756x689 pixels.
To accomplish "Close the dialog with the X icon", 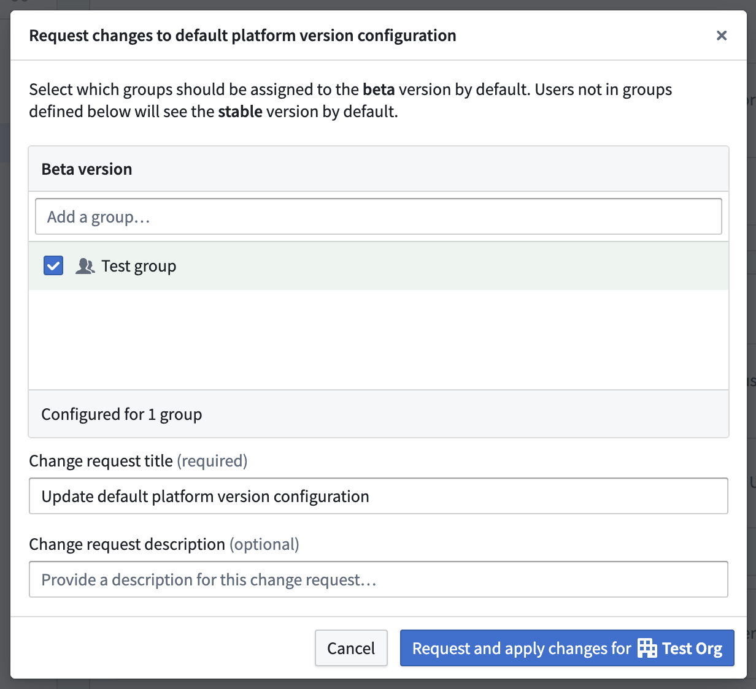I will tap(722, 36).
